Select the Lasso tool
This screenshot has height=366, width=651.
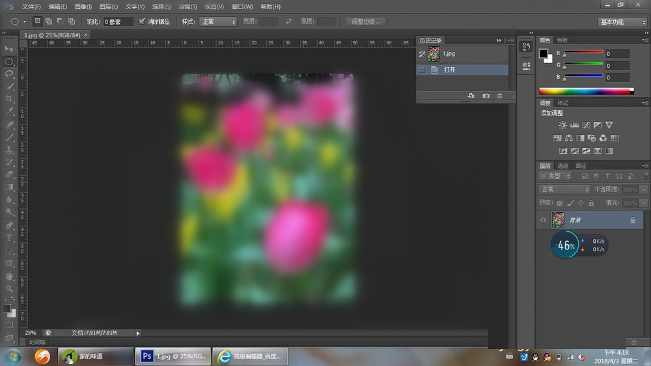[x=9, y=74]
